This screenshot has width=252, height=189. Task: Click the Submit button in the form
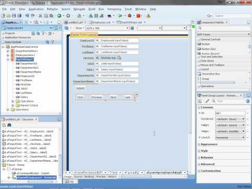tap(80, 88)
